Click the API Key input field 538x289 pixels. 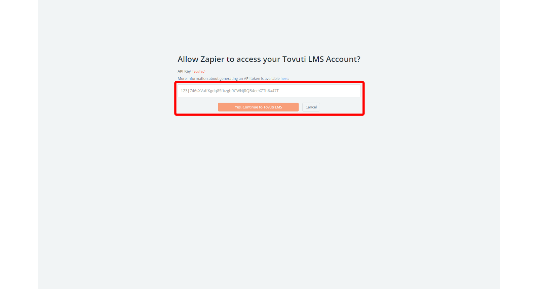tap(269, 91)
